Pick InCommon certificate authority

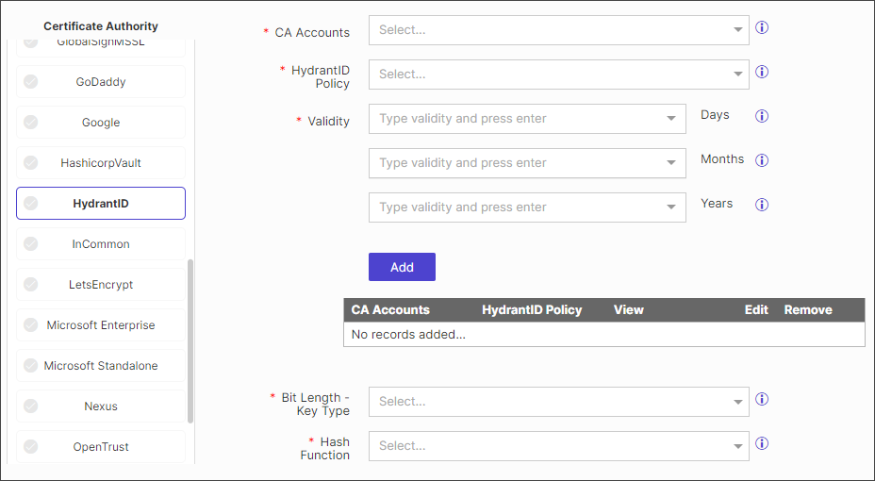point(101,244)
